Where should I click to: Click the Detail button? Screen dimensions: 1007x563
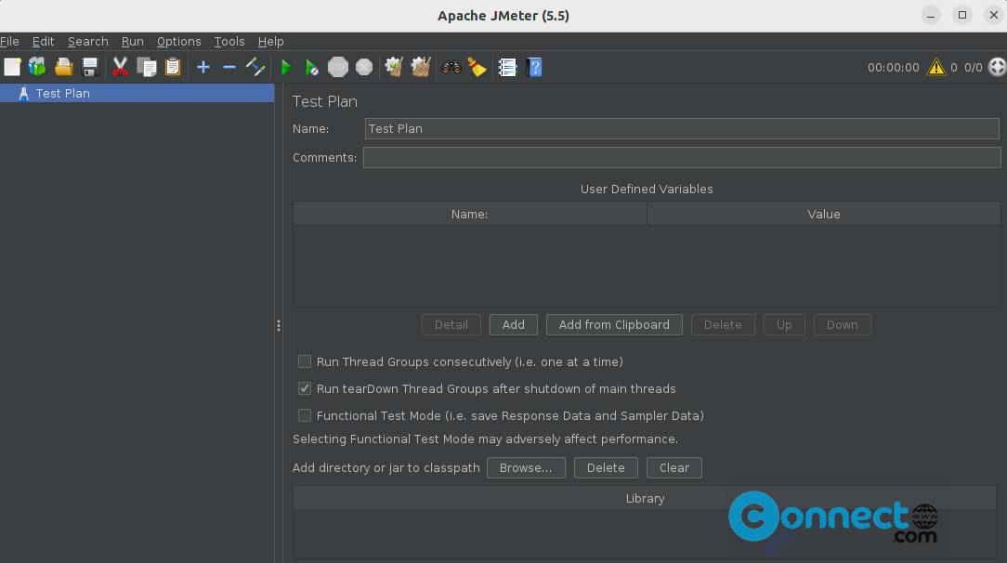(x=451, y=325)
